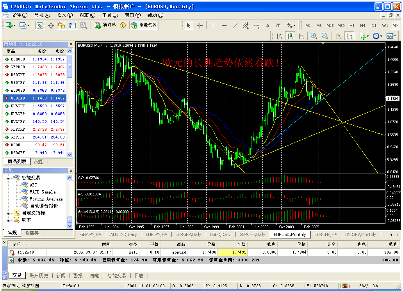This screenshot has width=403, height=291.
Task: Select the Fibonacci retracement tool
Action: pos(257,25)
